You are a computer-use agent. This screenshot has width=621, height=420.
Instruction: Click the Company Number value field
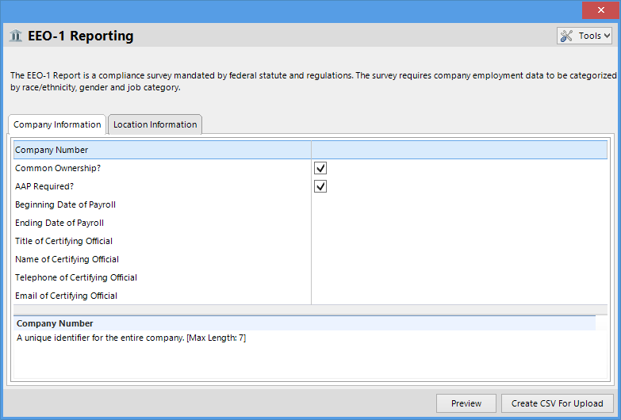tap(458, 150)
